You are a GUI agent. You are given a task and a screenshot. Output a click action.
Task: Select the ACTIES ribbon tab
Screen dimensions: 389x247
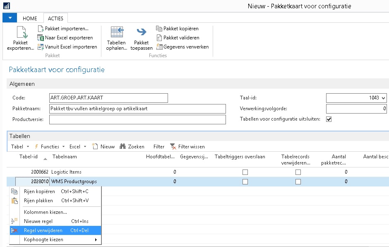click(x=55, y=18)
